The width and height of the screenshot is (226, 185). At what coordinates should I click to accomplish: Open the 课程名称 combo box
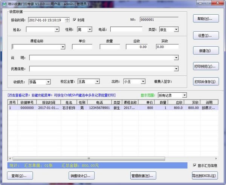click(x=63, y=47)
